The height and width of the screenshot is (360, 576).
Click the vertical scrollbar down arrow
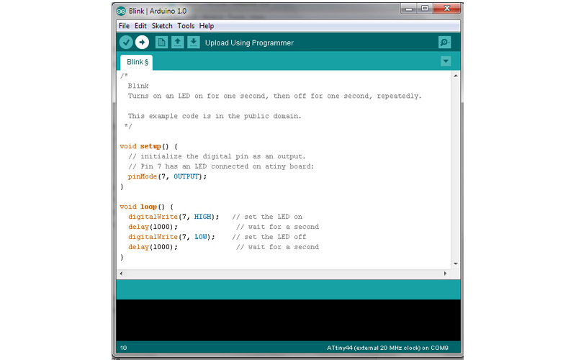pyautogui.click(x=456, y=264)
